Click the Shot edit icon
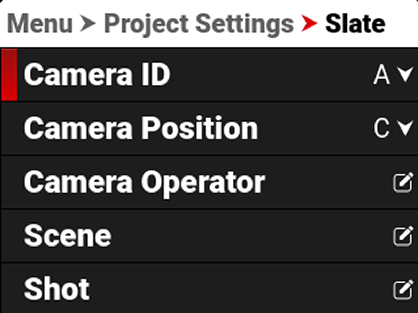Screen dimensions: 418x313 click(x=403, y=290)
